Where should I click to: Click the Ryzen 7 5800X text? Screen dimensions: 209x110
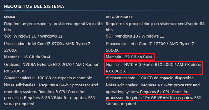[x=150, y=47]
